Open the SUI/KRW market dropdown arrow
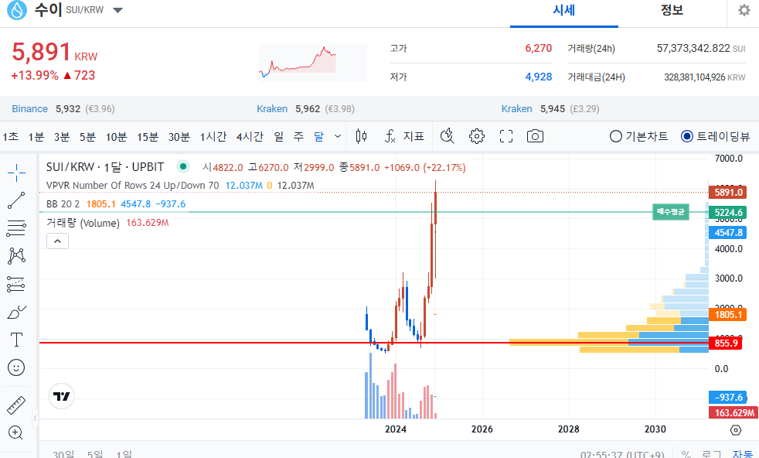This screenshot has height=458, width=759. click(117, 10)
